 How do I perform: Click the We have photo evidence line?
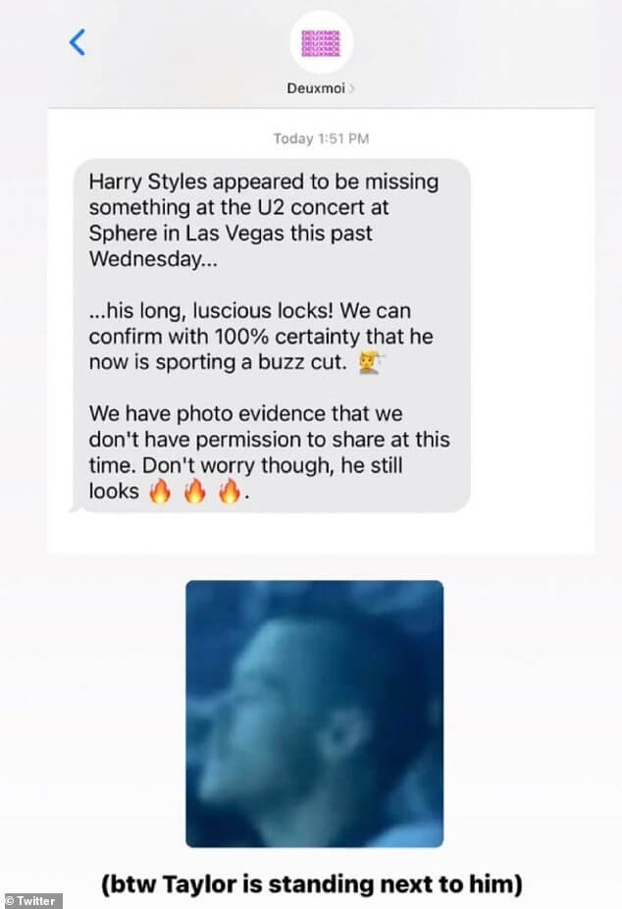coord(245,414)
